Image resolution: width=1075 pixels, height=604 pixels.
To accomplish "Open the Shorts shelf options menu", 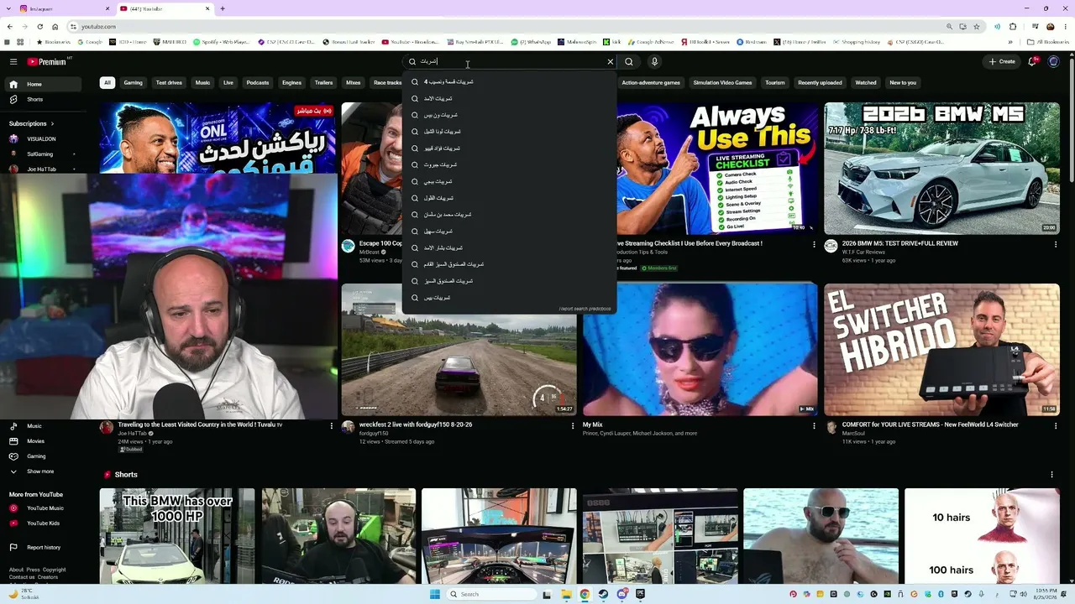I will [1051, 475].
